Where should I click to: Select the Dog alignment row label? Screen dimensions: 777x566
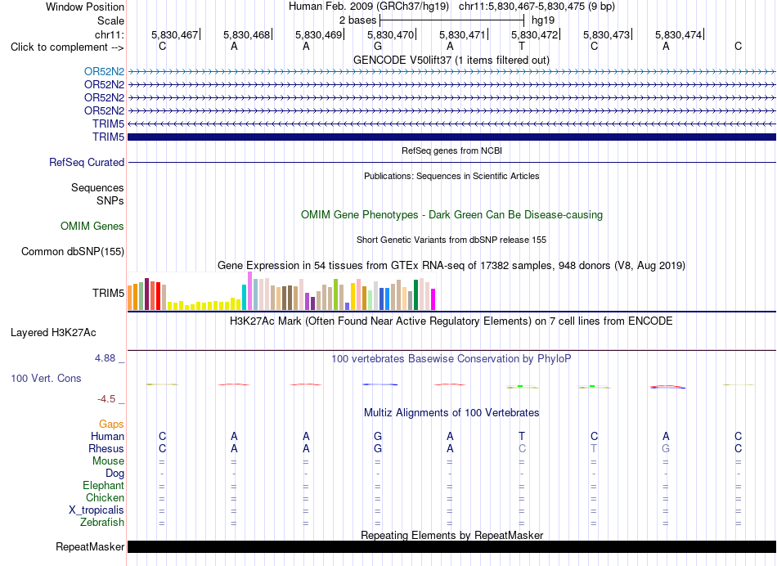tap(115, 474)
